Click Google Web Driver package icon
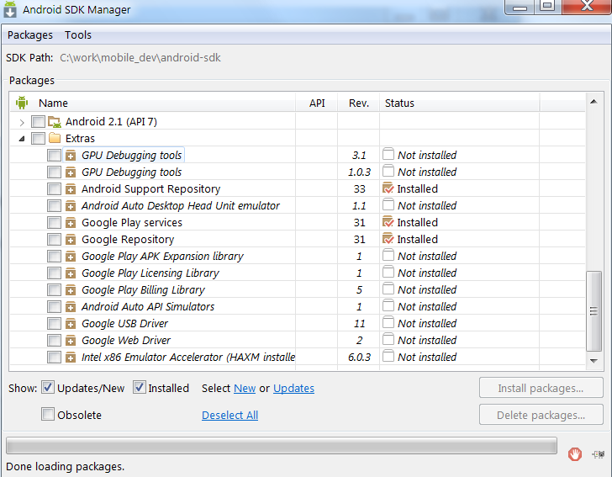This screenshot has height=477, width=612. (71, 340)
